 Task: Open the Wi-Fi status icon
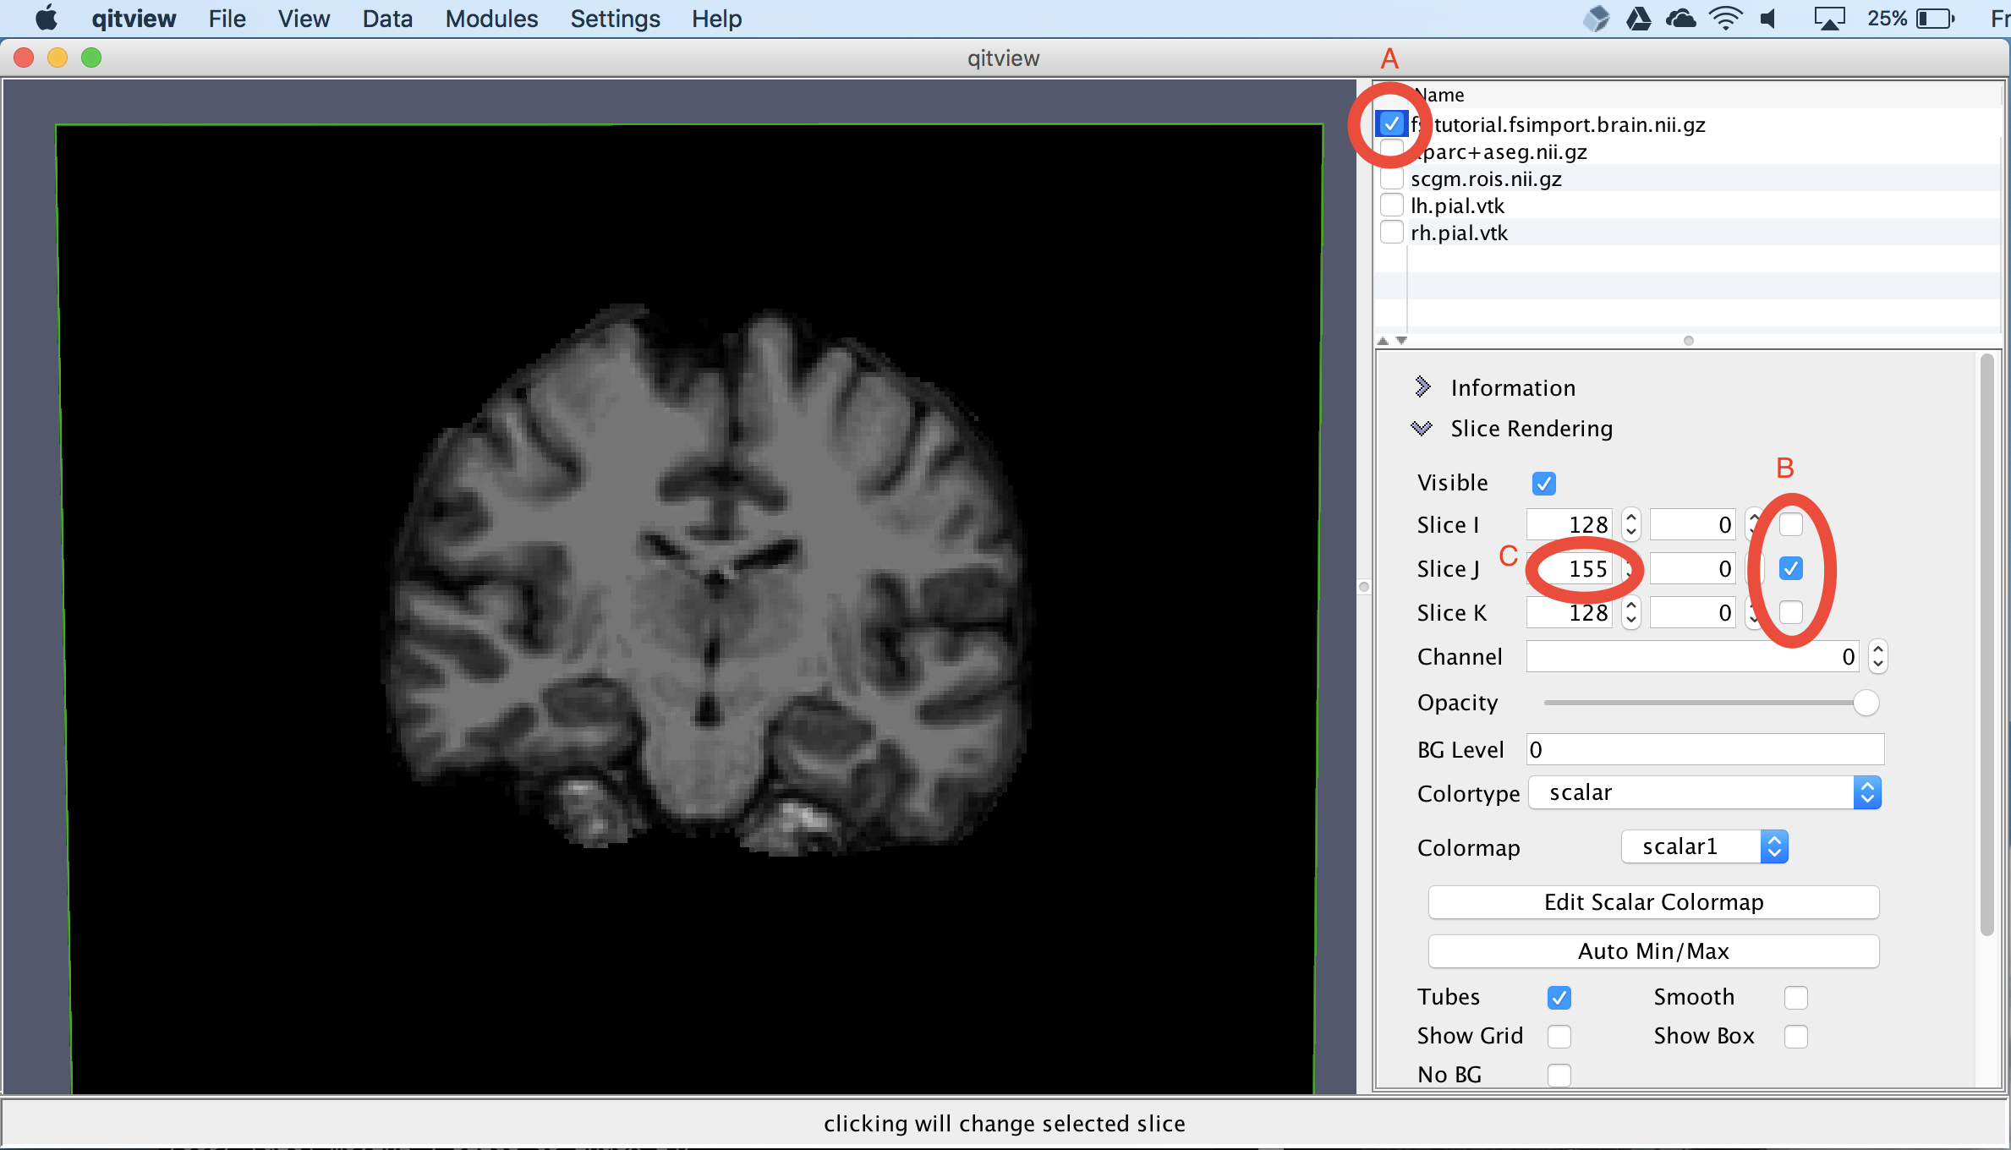point(1724,18)
